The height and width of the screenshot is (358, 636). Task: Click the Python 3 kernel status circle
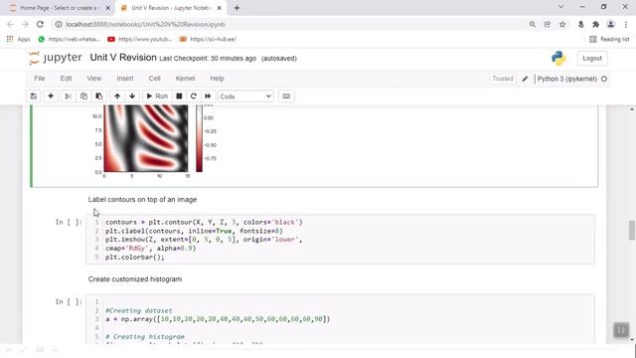[x=604, y=79]
